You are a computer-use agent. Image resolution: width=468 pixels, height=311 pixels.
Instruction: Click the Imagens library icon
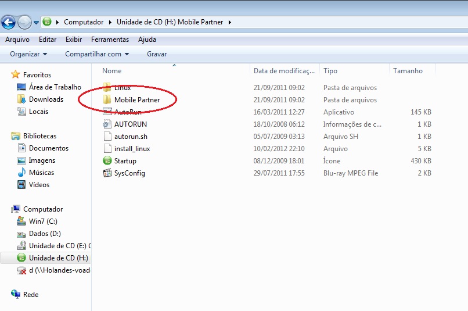21,160
